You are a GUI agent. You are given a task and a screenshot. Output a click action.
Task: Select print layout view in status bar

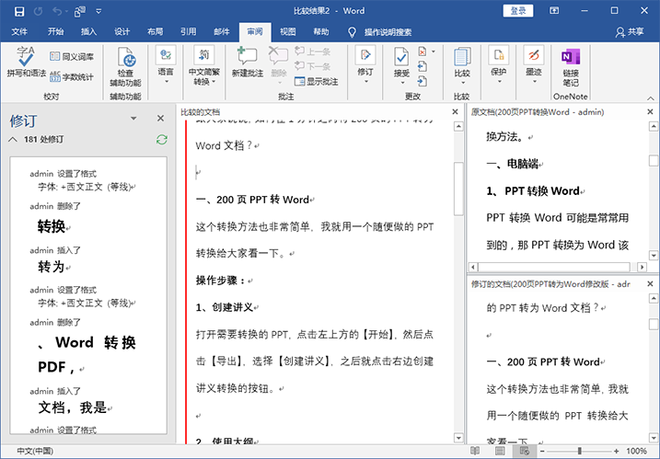(498, 452)
